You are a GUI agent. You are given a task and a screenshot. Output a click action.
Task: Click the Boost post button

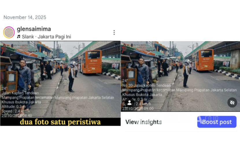pyautogui.click(x=217, y=122)
